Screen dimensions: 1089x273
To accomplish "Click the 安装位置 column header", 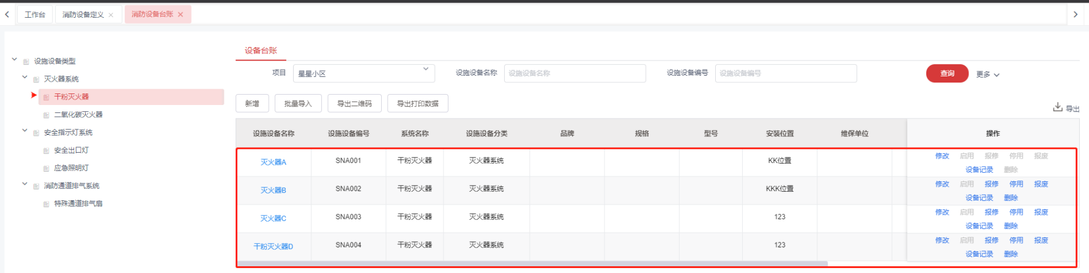I will pyautogui.click(x=779, y=134).
